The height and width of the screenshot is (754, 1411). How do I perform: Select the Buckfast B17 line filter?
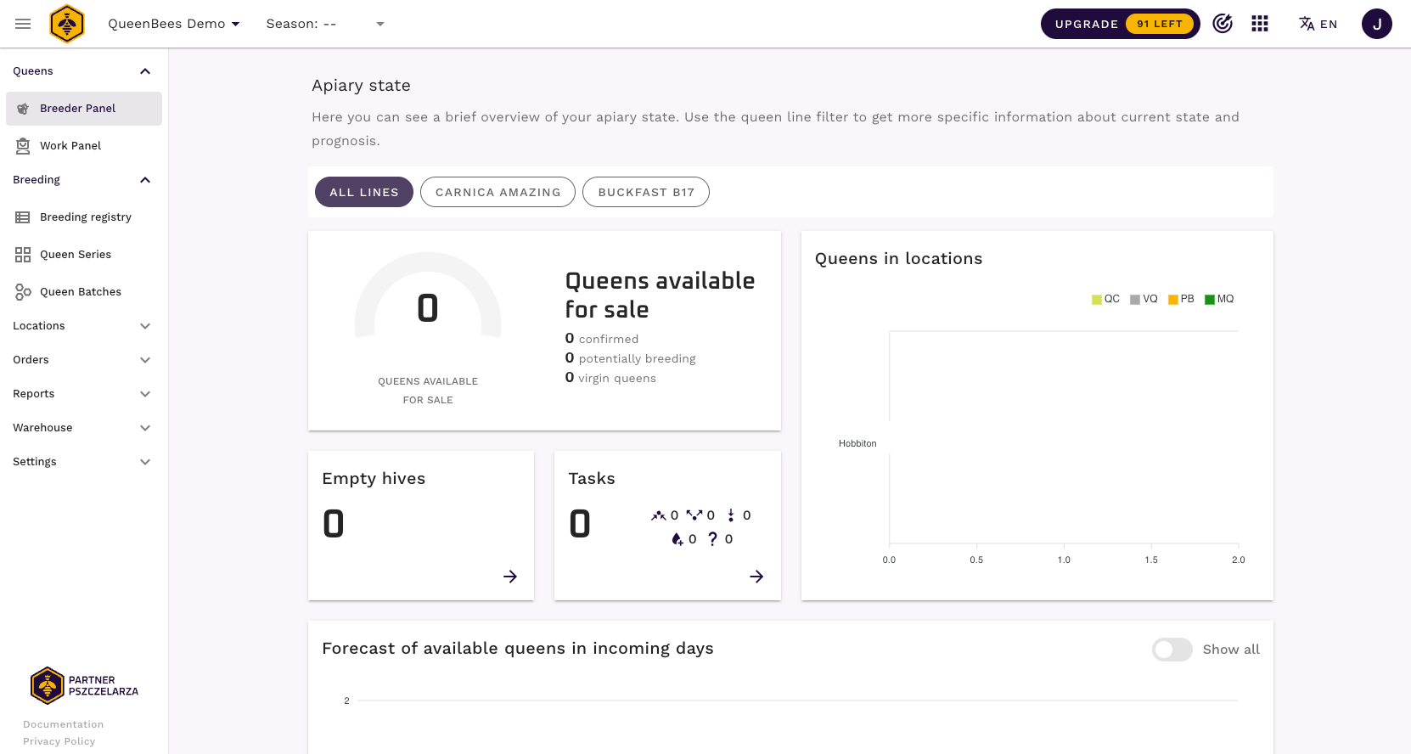(646, 192)
